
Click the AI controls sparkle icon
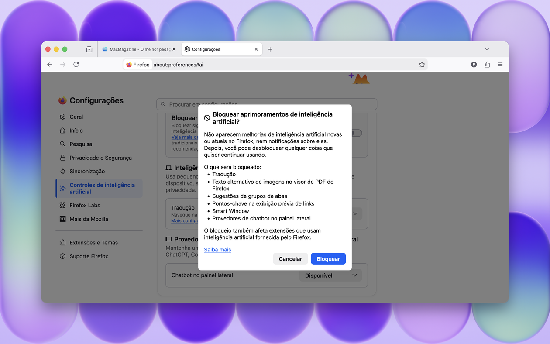[x=63, y=188]
